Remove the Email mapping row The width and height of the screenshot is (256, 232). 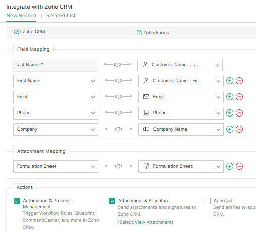pos(239,97)
